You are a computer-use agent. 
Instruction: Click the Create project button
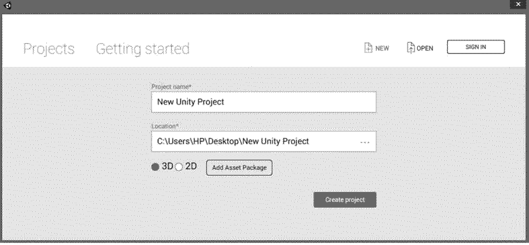[x=345, y=200]
